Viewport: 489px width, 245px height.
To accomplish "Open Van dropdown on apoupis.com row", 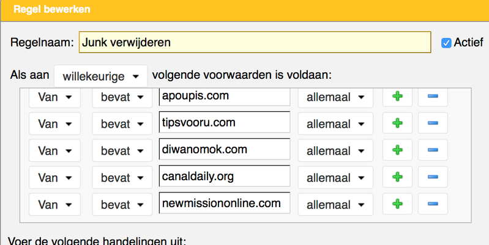I will (x=54, y=97).
